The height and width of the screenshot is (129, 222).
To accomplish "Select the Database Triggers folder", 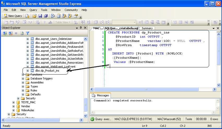I will coord(41,78).
